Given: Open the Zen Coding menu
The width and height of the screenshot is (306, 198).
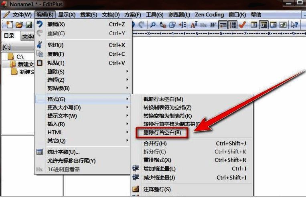Looking at the screenshot, I should (x=209, y=15).
